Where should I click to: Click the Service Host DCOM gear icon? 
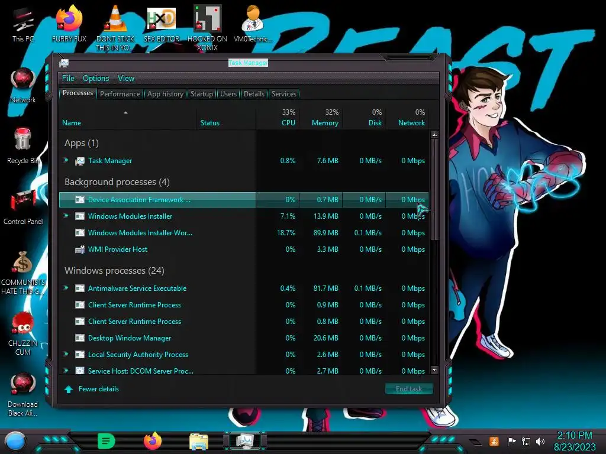(x=80, y=371)
